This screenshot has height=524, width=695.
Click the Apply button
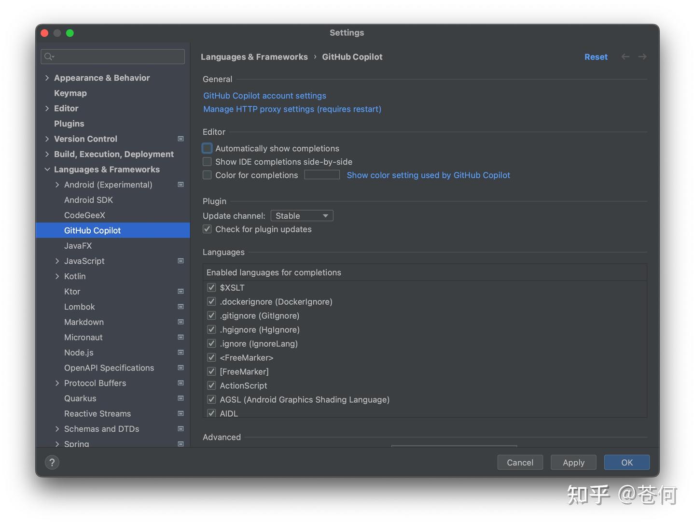tap(573, 462)
